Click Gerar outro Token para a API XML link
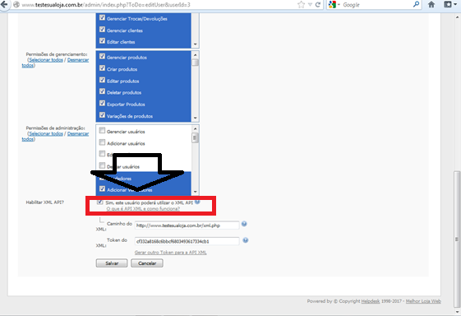 tap(171, 253)
